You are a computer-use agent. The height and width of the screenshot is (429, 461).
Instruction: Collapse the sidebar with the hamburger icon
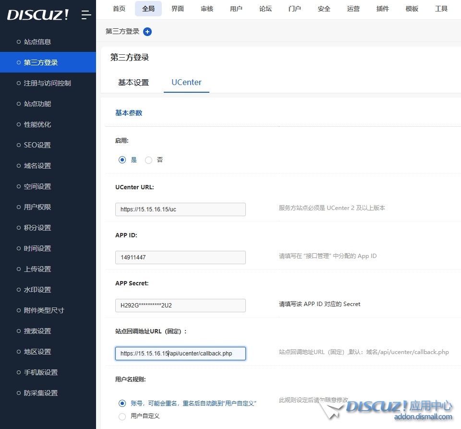coord(86,15)
